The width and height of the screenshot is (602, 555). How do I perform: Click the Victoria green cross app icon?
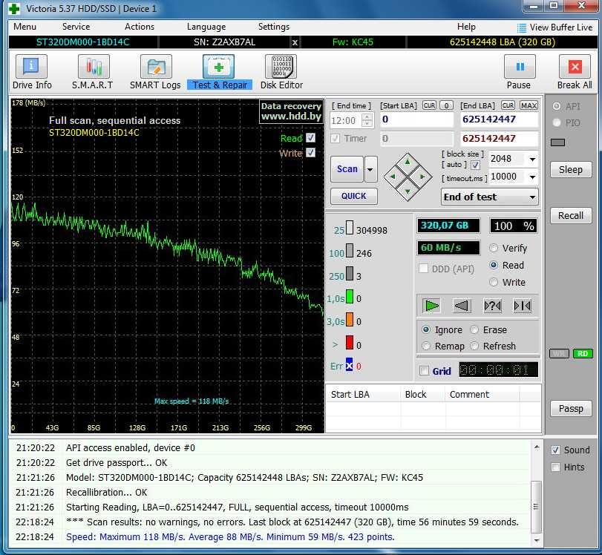pyautogui.click(x=14, y=8)
